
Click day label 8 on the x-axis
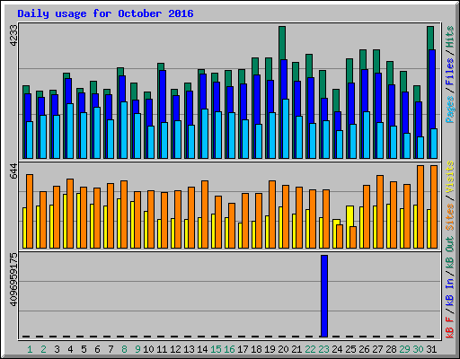tap(124, 349)
